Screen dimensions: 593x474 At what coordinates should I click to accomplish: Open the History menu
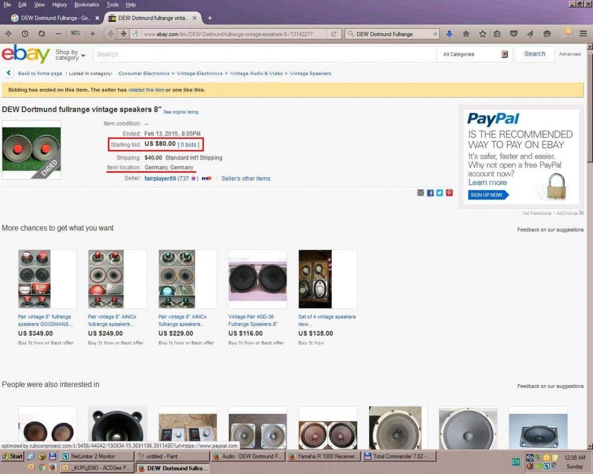pyautogui.click(x=59, y=4)
